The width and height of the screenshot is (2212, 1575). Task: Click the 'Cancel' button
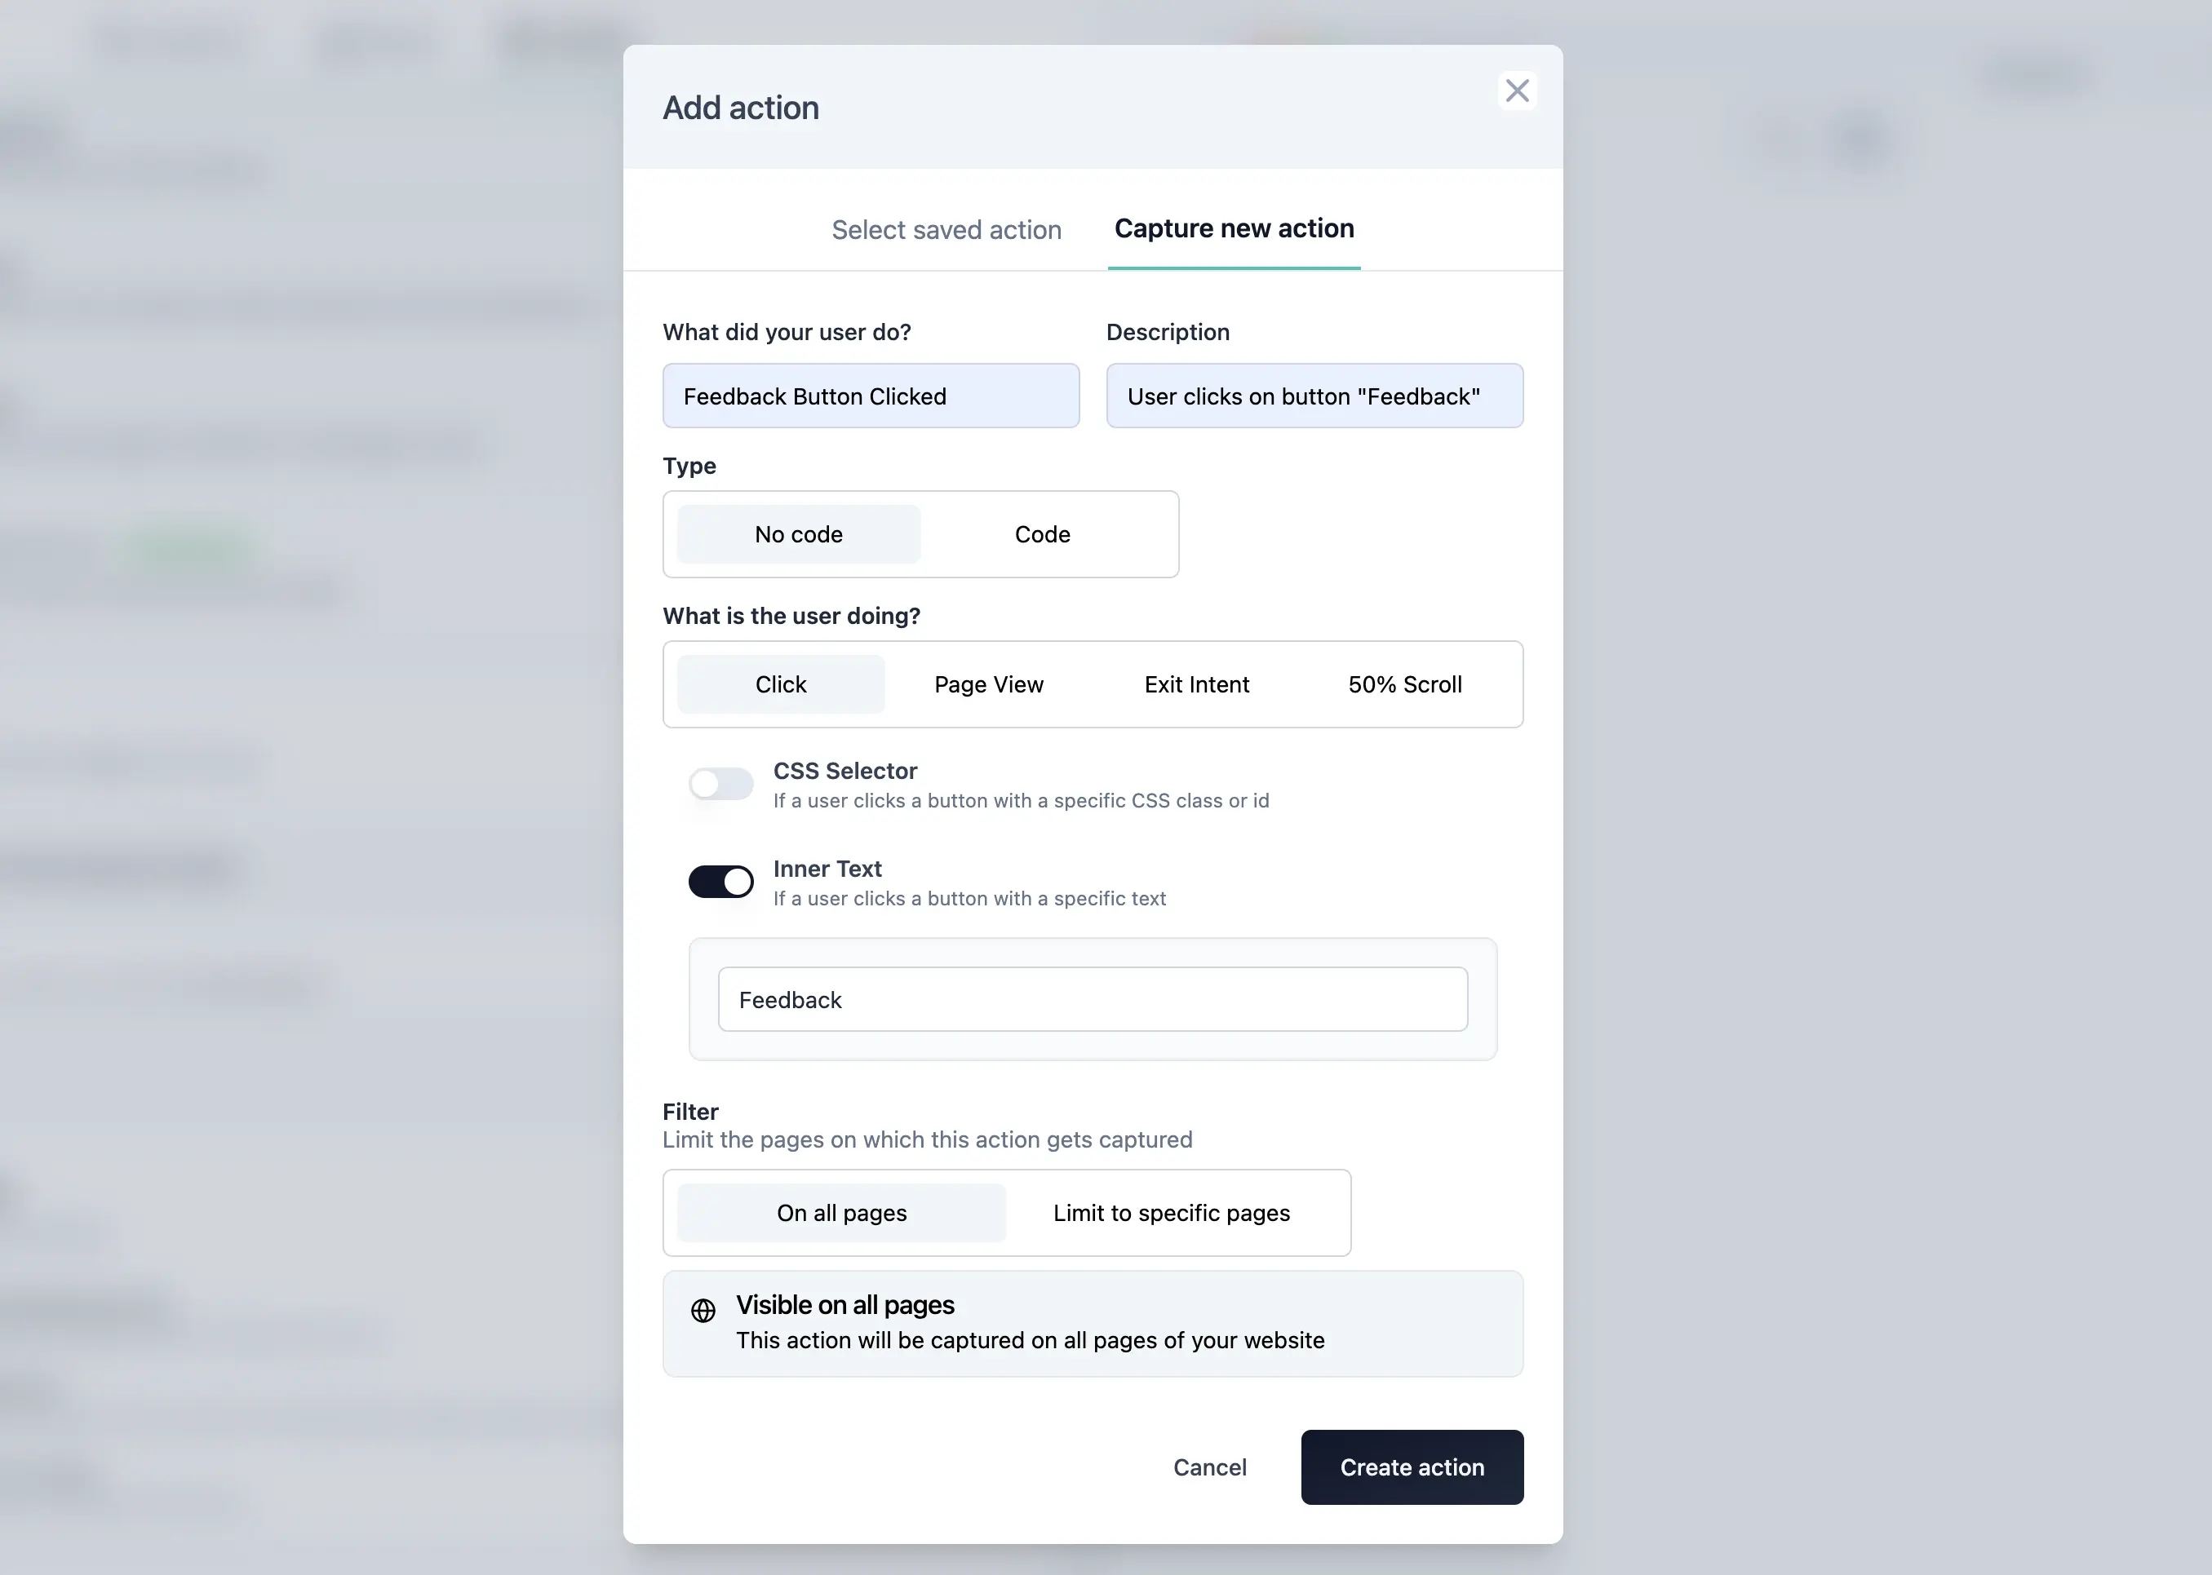coord(1209,1466)
